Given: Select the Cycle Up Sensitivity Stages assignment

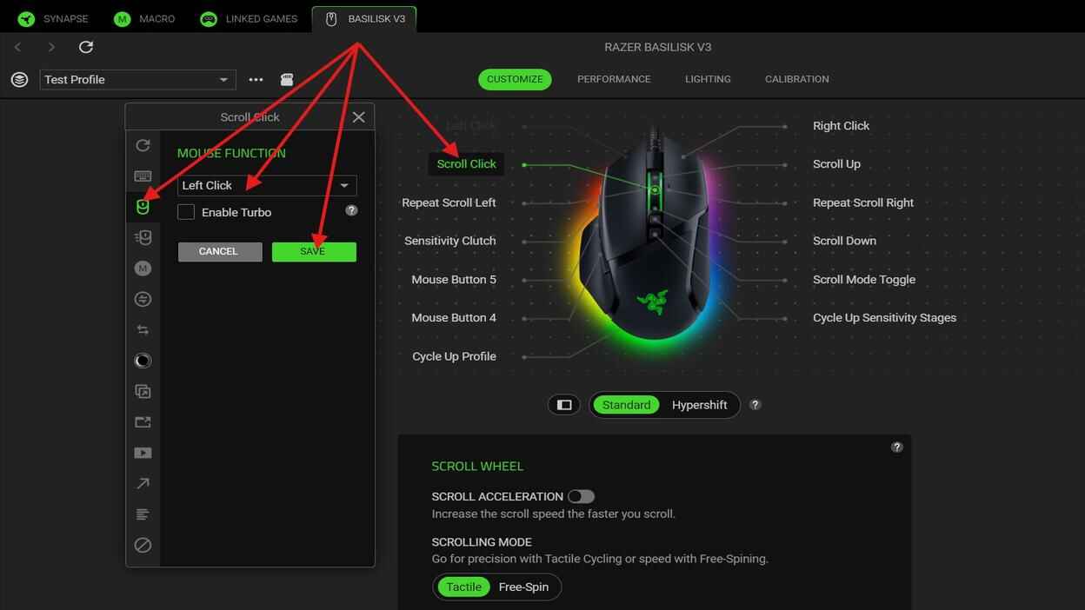Looking at the screenshot, I should pyautogui.click(x=884, y=318).
